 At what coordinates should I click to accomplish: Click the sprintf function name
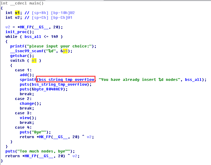pyautogui.click(x=28, y=80)
